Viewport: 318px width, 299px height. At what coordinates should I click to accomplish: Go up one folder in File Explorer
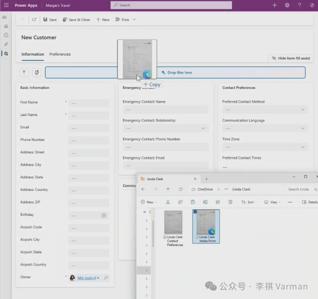pos(168,189)
